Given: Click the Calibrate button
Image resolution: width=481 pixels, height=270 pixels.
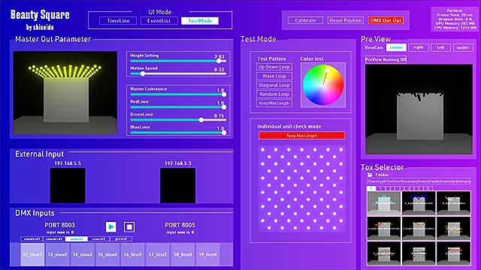Looking at the screenshot, I should point(305,20).
